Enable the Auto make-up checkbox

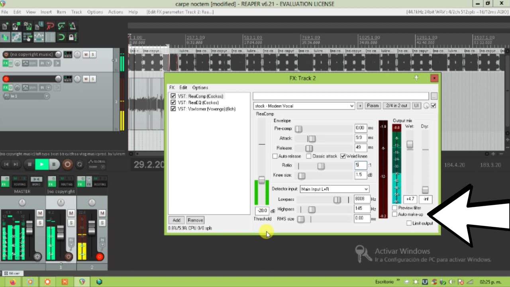pyautogui.click(x=395, y=214)
